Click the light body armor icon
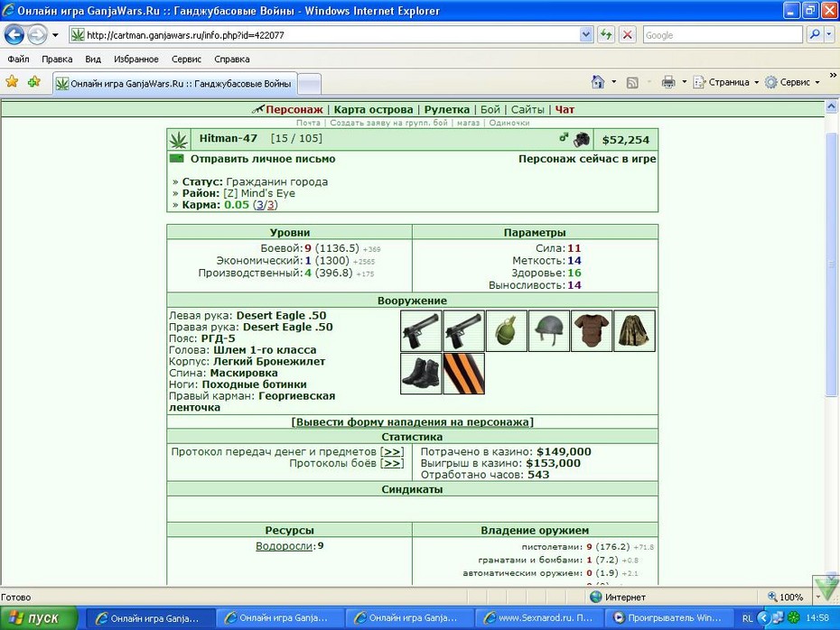 point(592,330)
